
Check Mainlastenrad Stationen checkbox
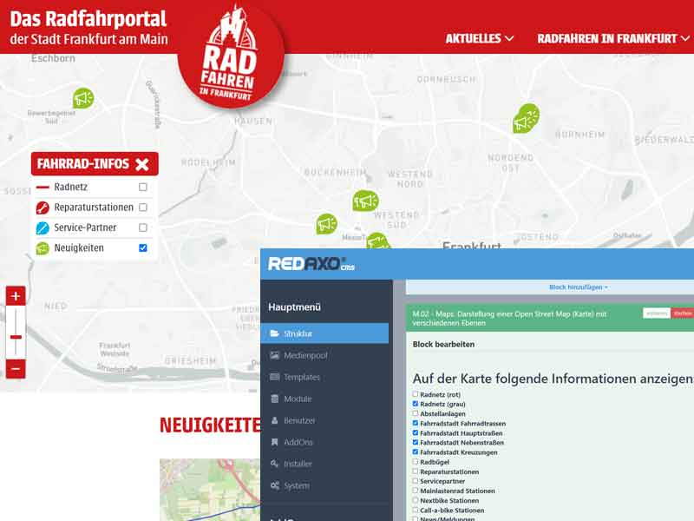coord(416,491)
